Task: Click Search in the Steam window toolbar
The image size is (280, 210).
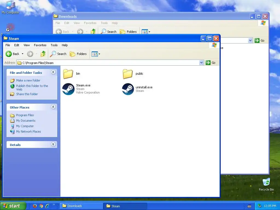Action: coord(58,54)
